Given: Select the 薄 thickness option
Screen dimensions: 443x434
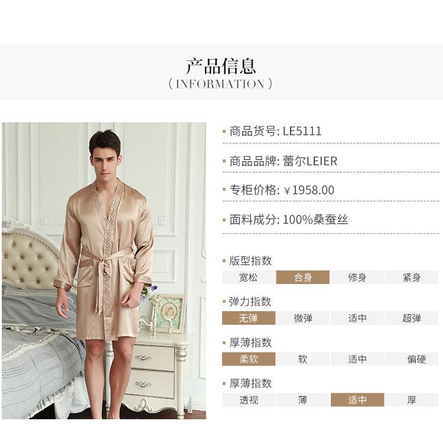Looking at the screenshot, I should pos(302,400).
